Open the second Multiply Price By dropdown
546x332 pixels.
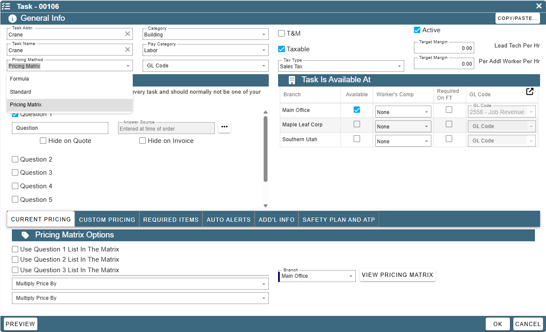point(140,298)
